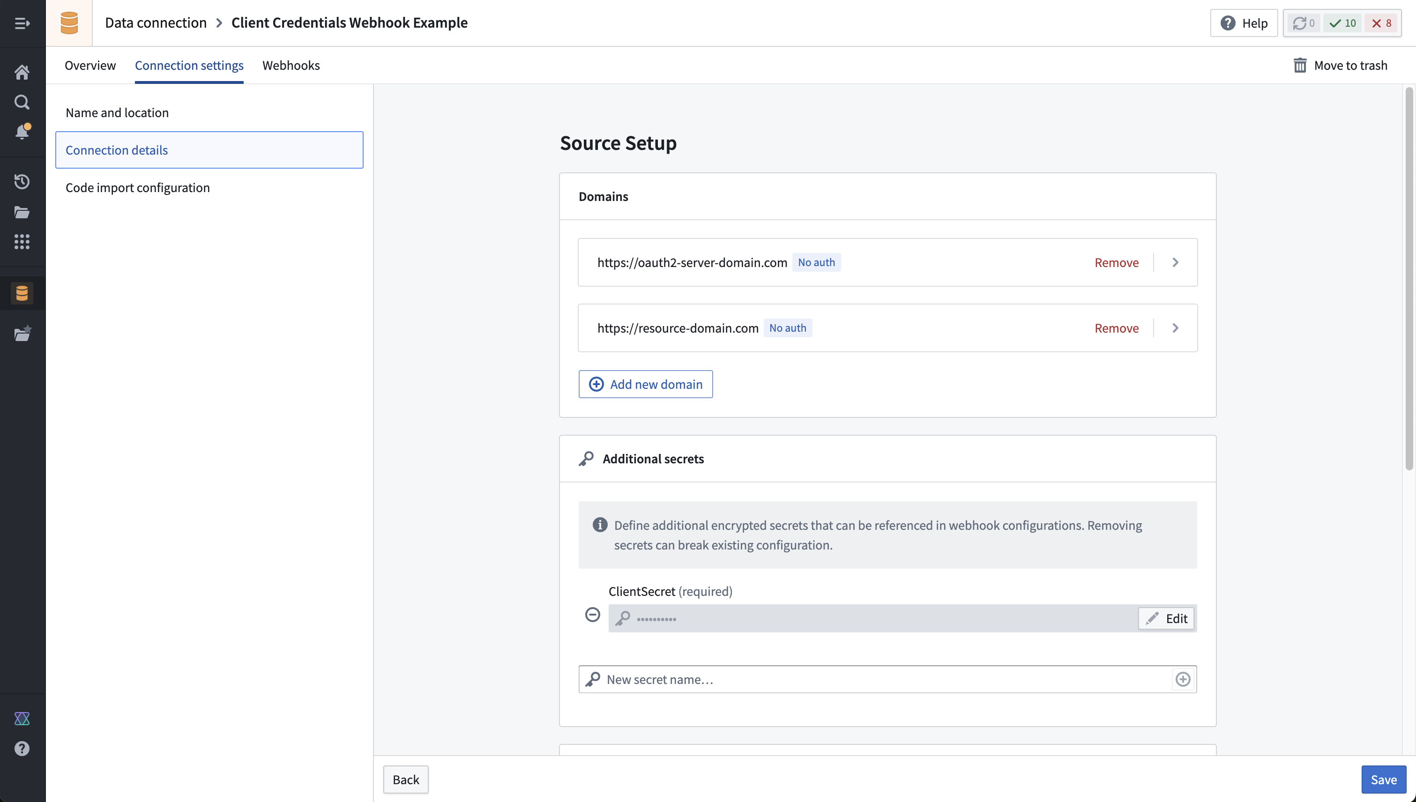
Task: Open the Webhooks tab
Action: (x=291, y=66)
